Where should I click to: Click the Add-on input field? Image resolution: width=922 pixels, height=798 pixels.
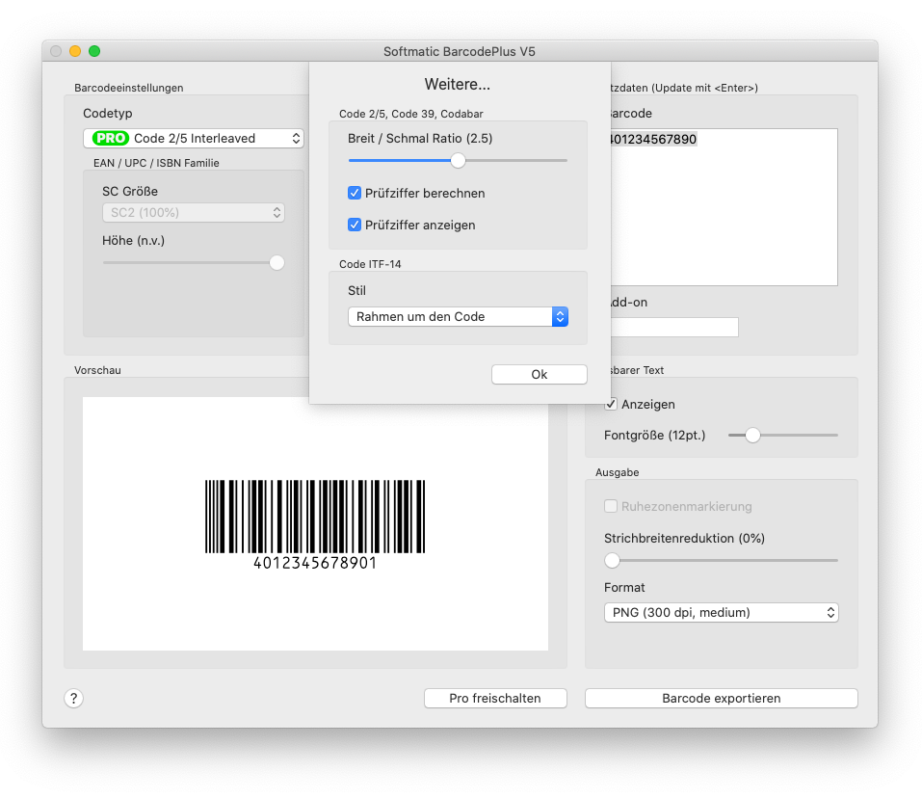[674, 328]
